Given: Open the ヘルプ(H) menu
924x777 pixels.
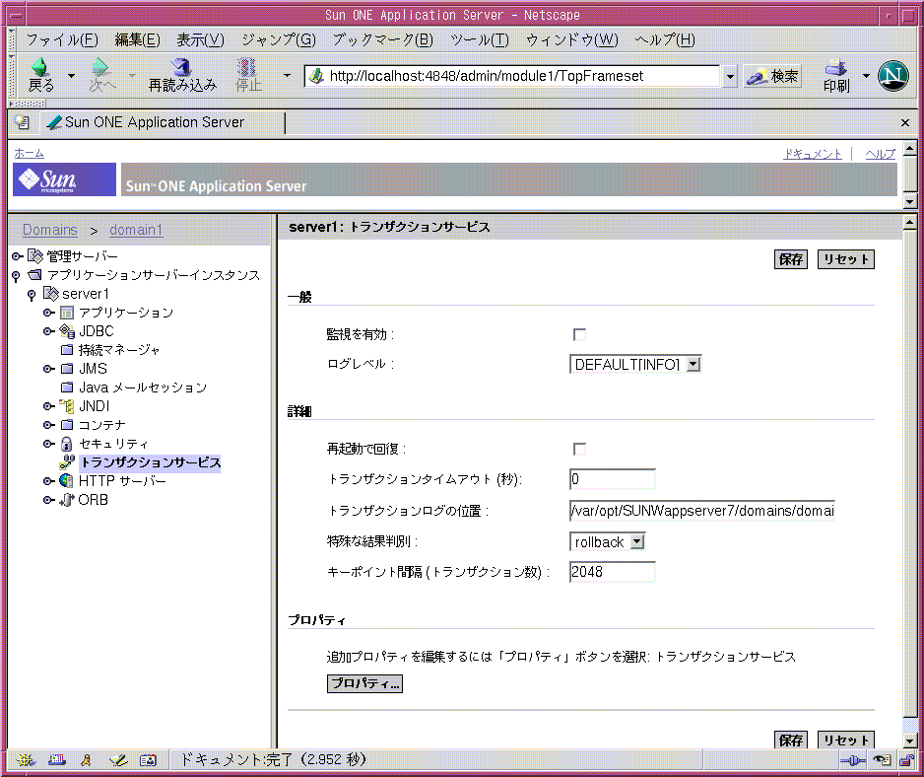Looking at the screenshot, I should coord(665,39).
